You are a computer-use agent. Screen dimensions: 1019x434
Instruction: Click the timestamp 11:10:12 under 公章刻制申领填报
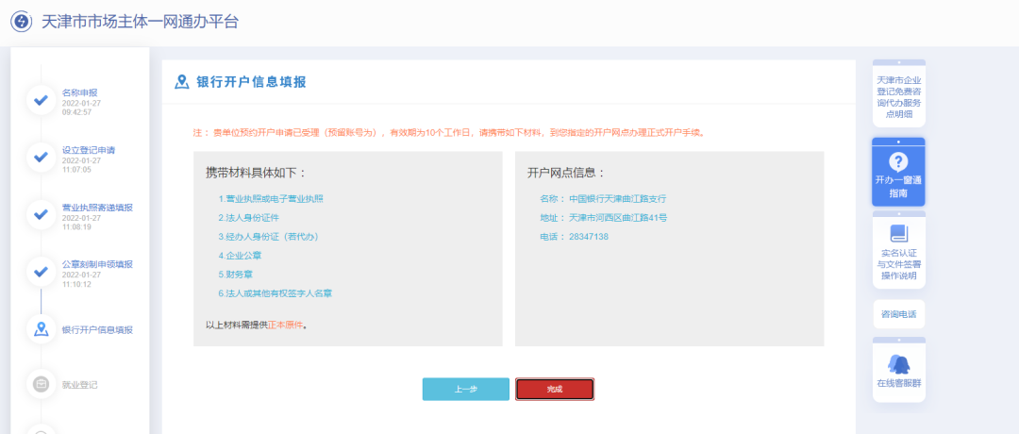point(76,284)
